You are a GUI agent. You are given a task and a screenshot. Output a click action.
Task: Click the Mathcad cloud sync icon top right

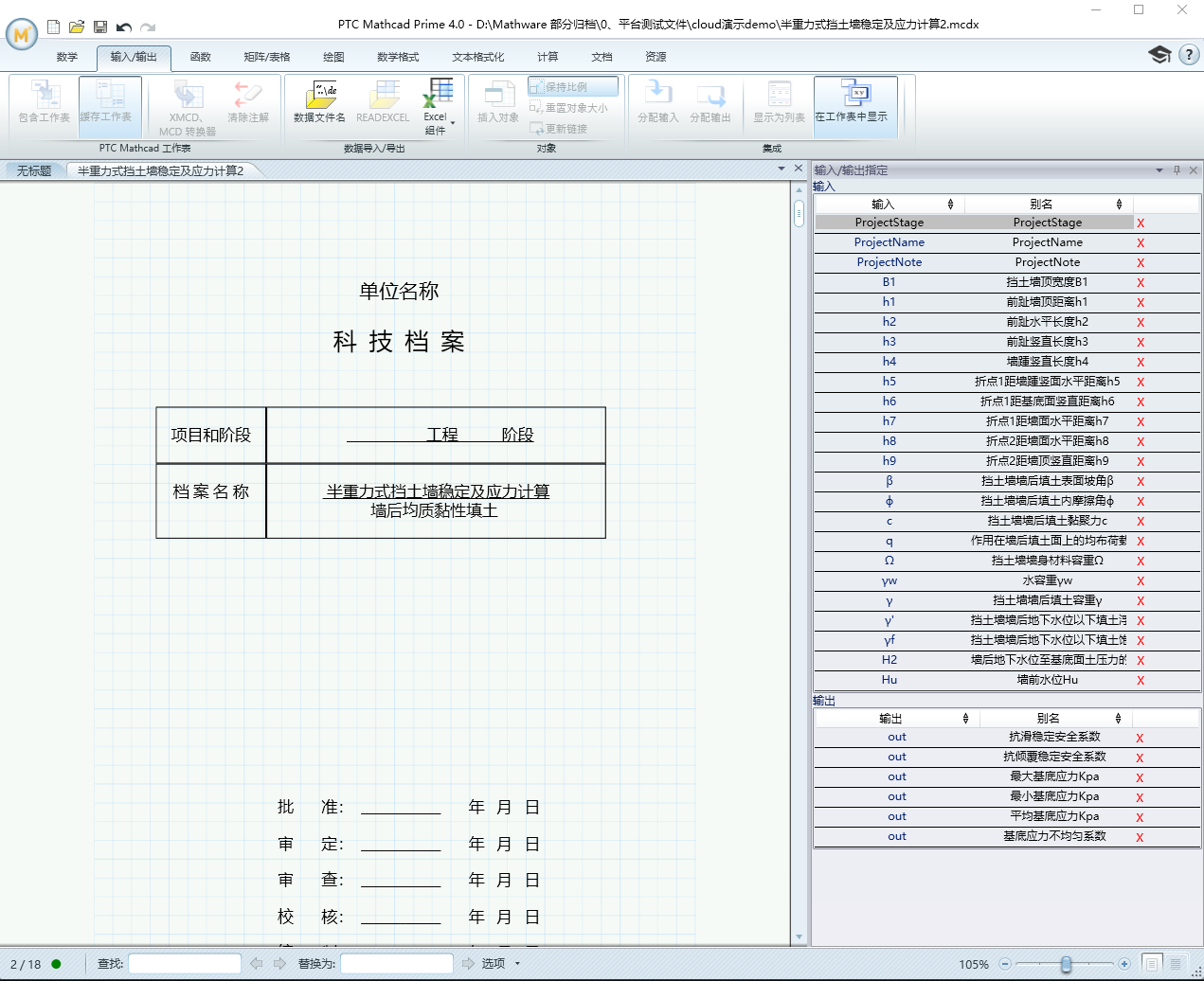pos(1159,55)
